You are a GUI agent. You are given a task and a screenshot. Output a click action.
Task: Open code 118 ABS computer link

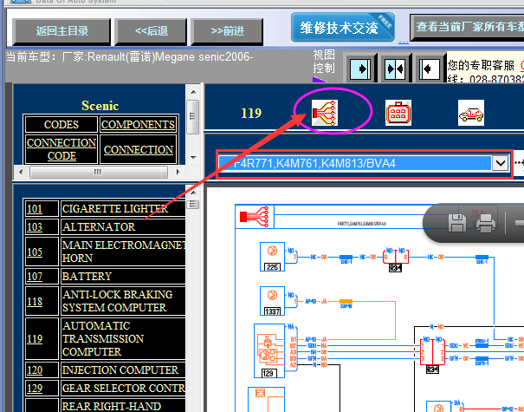point(35,301)
